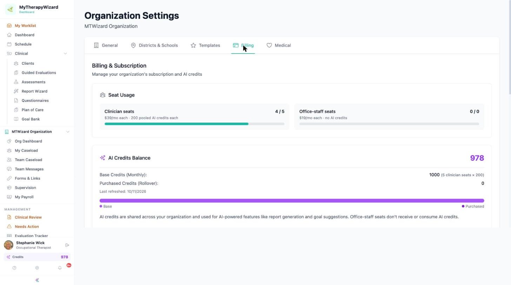
Task: Click the Office-staff seats usage bar
Action: click(389, 124)
